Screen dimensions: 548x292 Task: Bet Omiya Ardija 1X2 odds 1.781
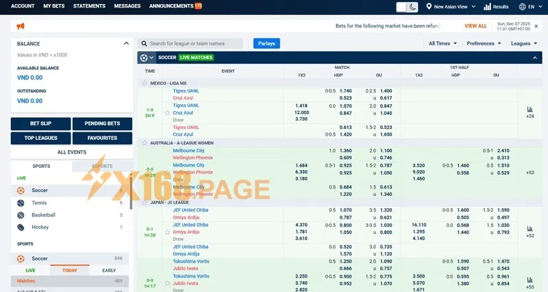301,232
